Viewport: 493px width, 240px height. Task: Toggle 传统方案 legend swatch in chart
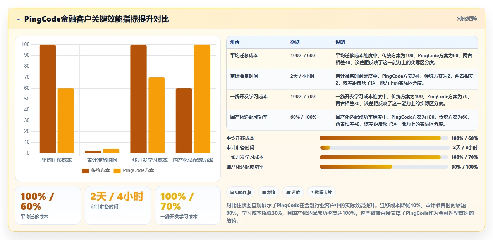85,170
